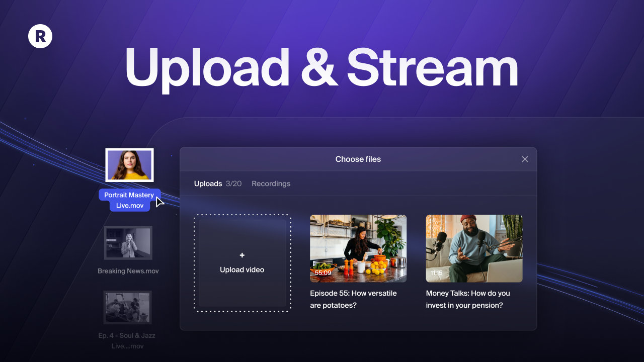644x362 pixels.
Task: Click the 3/20 uploads counter
Action: 233,184
